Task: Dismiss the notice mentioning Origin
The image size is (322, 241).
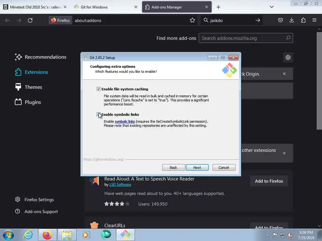Action: pyautogui.click(x=284, y=74)
